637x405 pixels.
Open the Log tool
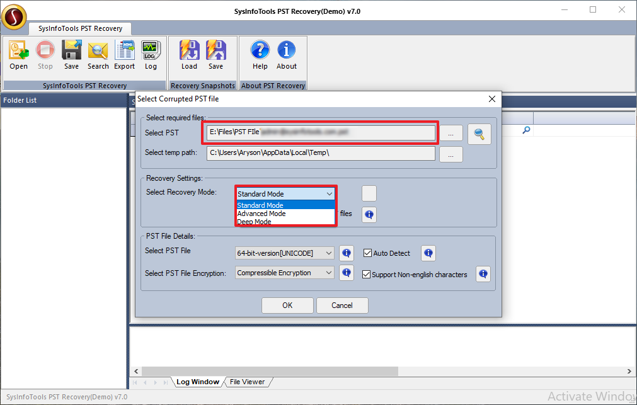(151, 55)
